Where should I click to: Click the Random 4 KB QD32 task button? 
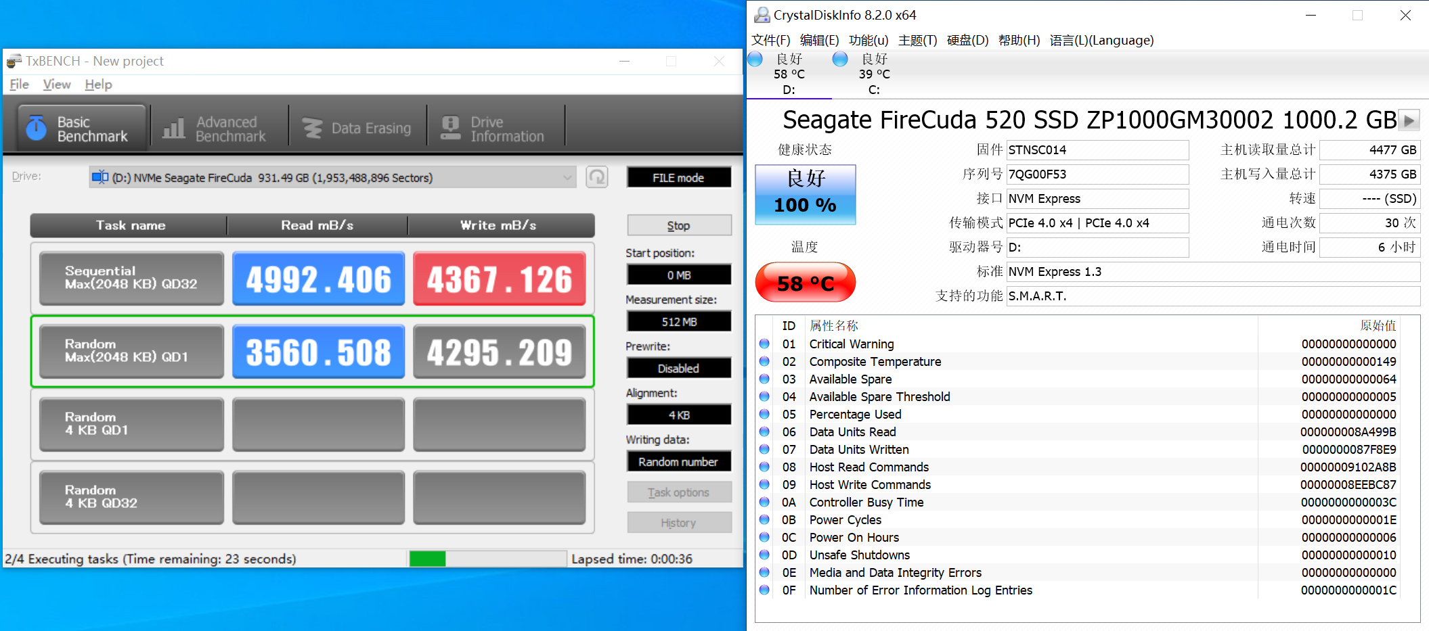click(131, 497)
